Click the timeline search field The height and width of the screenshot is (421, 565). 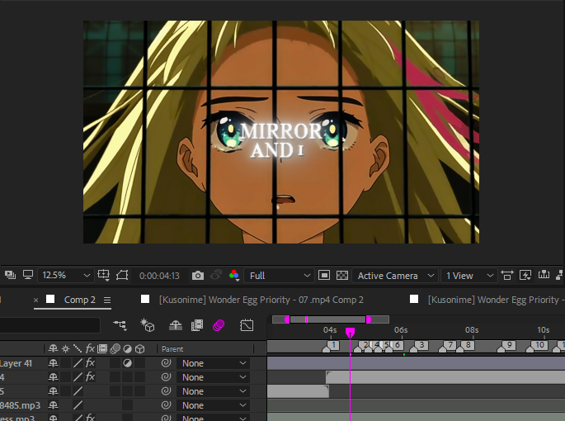click(x=49, y=325)
